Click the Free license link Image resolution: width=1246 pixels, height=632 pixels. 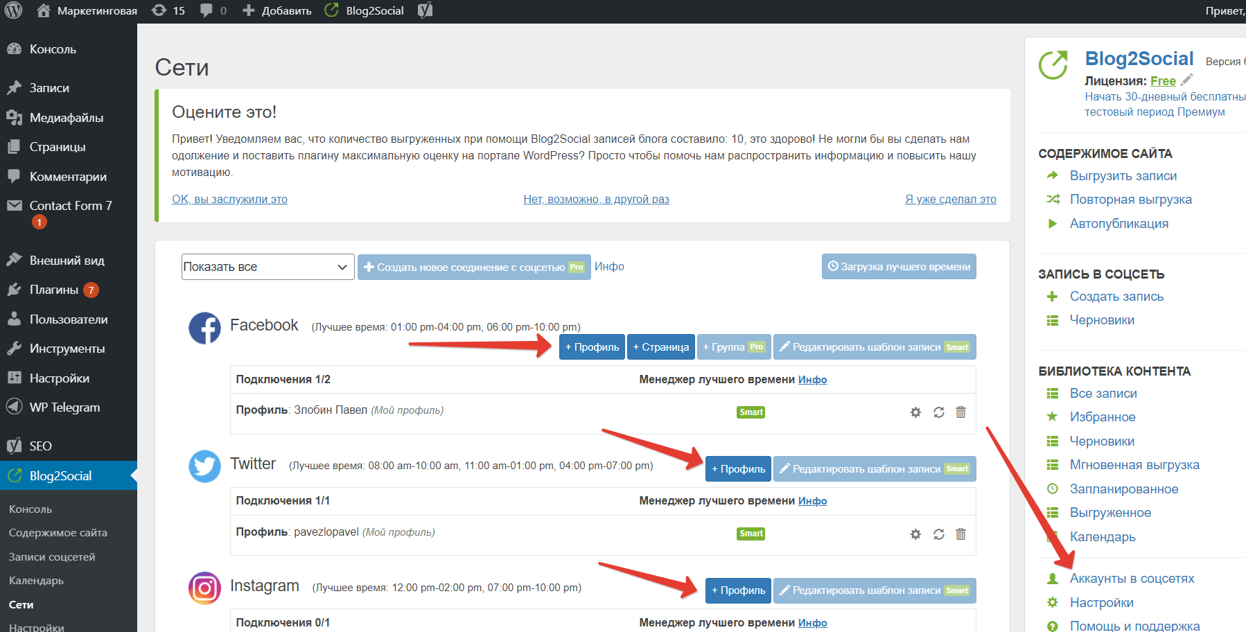[x=1163, y=81]
